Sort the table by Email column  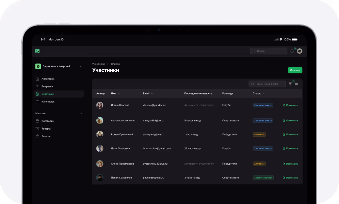click(148, 93)
